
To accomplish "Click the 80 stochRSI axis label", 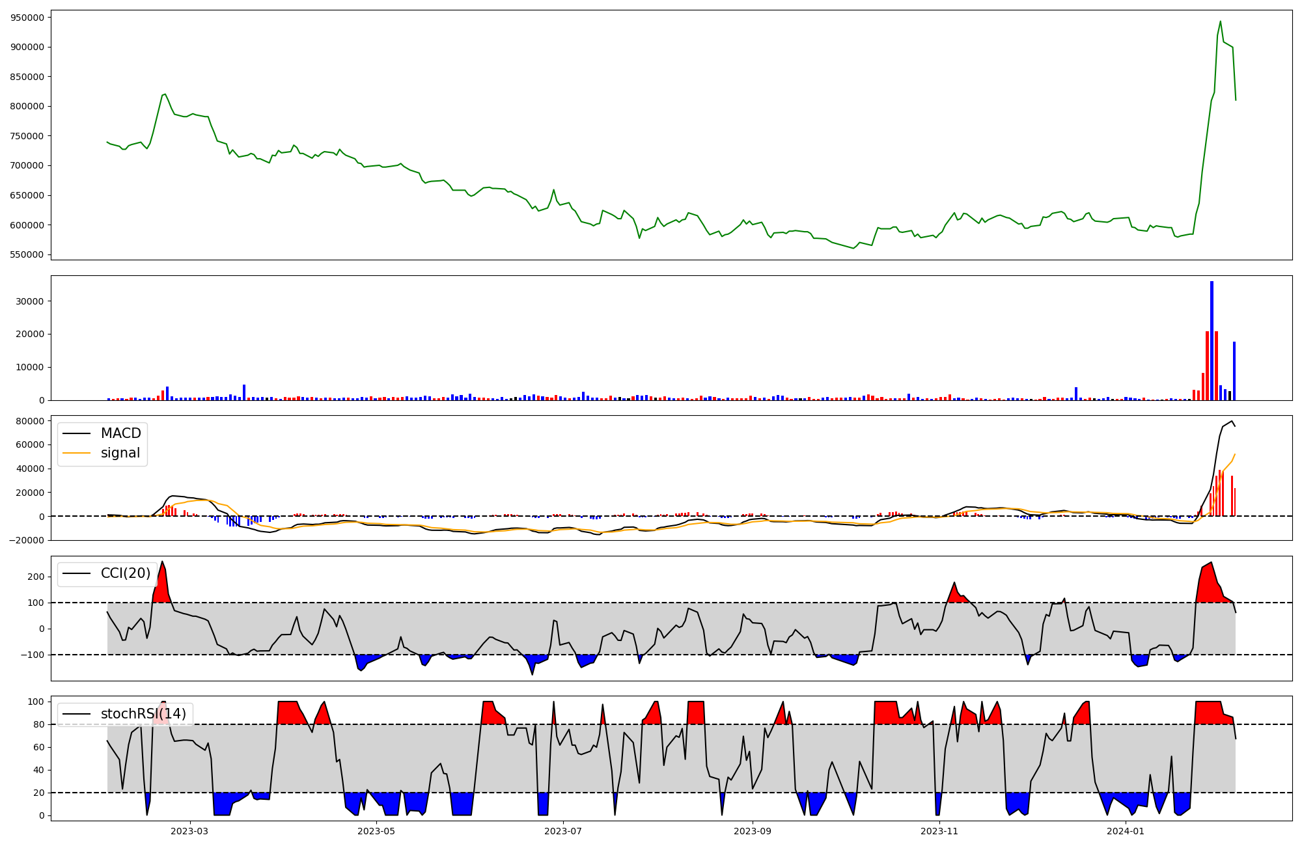I will pyautogui.click(x=39, y=724).
